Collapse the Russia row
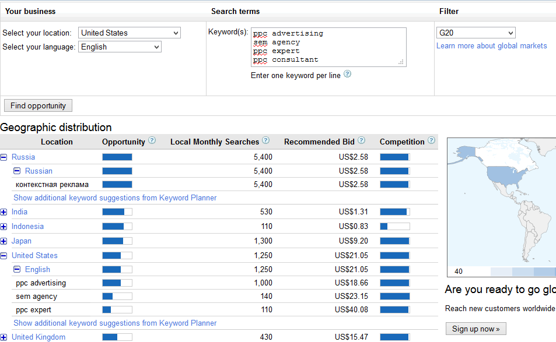The height and width of the screenshot is (342, 556). (4, 157)
